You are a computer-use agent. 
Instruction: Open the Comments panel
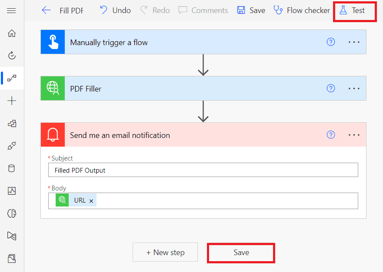[203, 10]
